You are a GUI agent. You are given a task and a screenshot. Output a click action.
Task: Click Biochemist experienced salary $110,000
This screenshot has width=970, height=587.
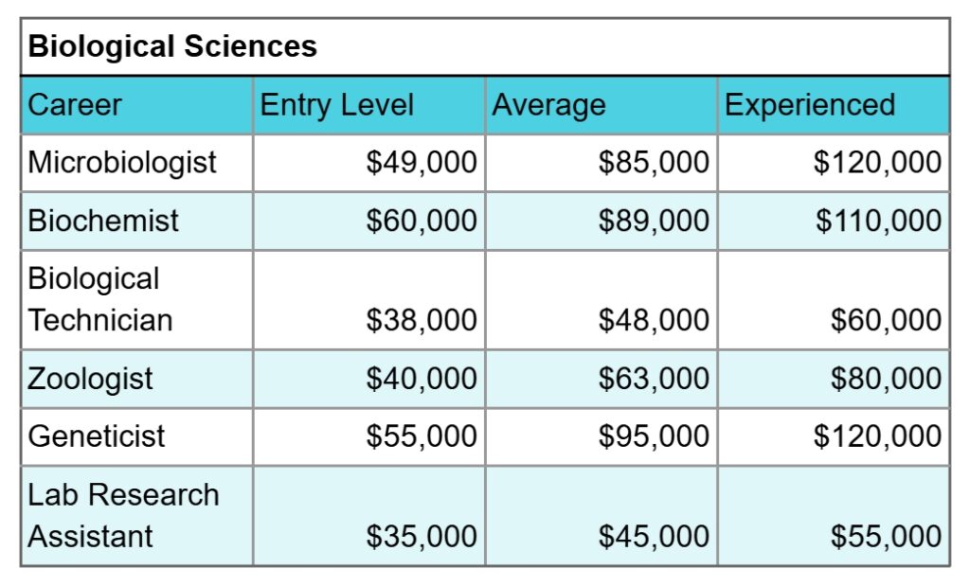(877, 221)
